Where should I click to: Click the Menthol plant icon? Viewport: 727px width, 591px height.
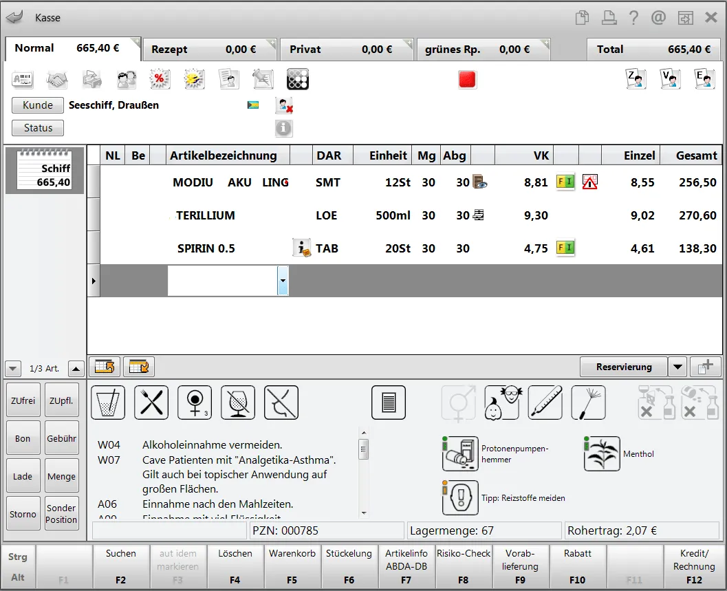coord(602,453)
